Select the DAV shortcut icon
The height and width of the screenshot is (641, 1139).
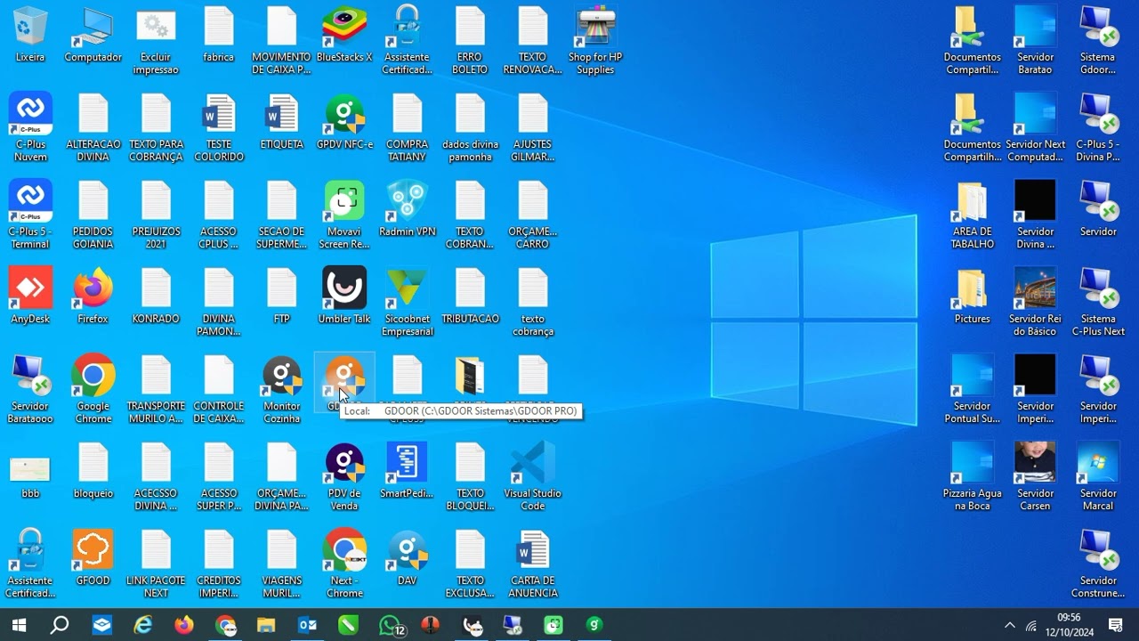pos(408,558)
